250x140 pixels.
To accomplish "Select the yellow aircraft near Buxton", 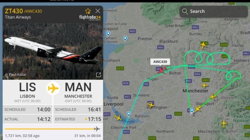I will (224, 124).
